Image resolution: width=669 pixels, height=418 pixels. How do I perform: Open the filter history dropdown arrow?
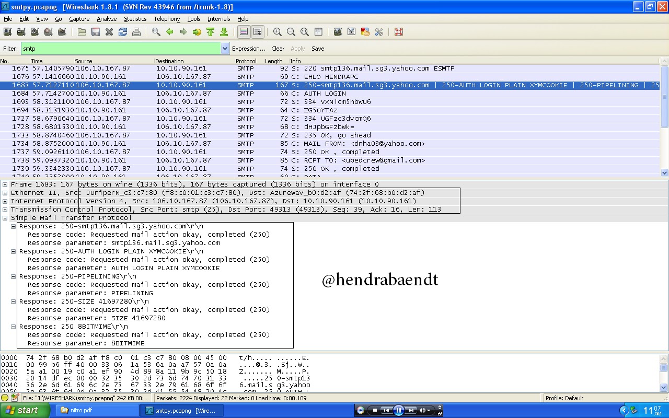[x=225, y=48]
